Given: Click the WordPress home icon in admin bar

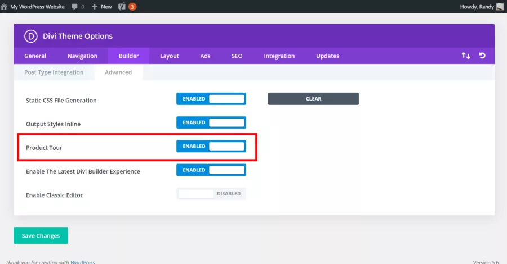Looking at the screenshot, I should tap(4, 6).
